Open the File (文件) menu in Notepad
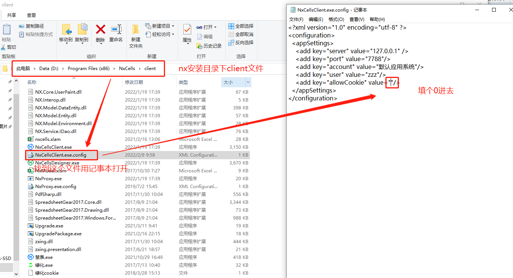The image size is (513, 278). tap(296, 19)
